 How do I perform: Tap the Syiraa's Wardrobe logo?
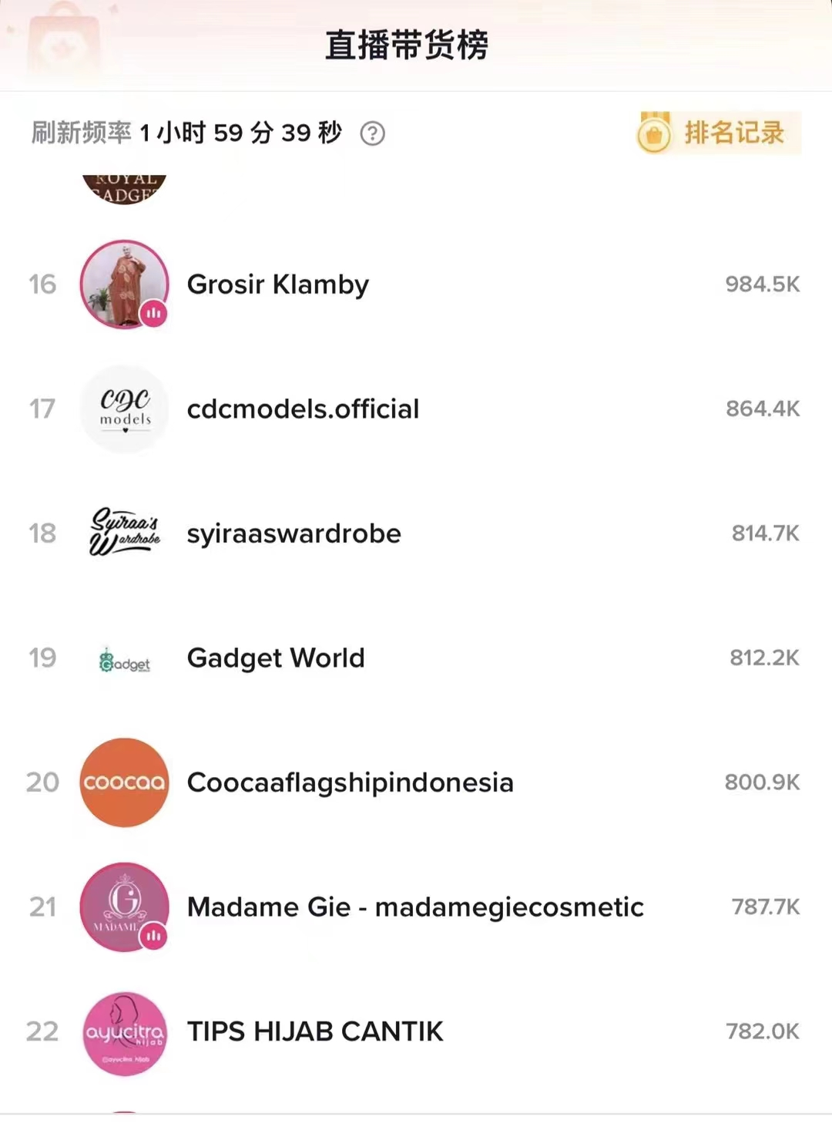125,533
